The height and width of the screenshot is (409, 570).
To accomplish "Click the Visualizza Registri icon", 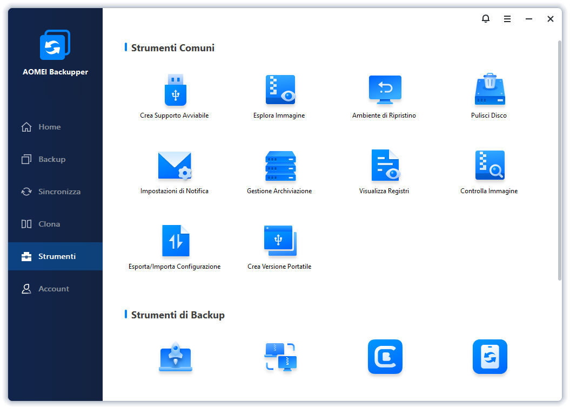I will click(385, 166).
